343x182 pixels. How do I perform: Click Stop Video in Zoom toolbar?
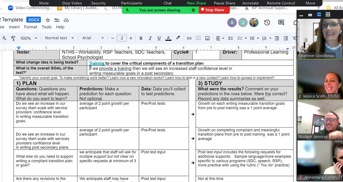[72, 3]
